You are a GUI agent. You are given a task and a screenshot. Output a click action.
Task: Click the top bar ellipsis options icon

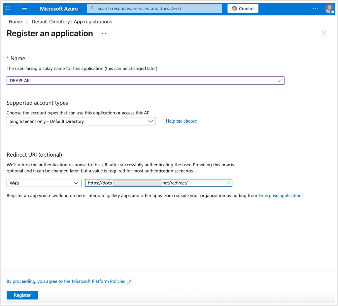316,8
